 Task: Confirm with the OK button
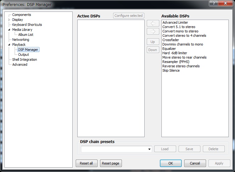tap(171, 163)
